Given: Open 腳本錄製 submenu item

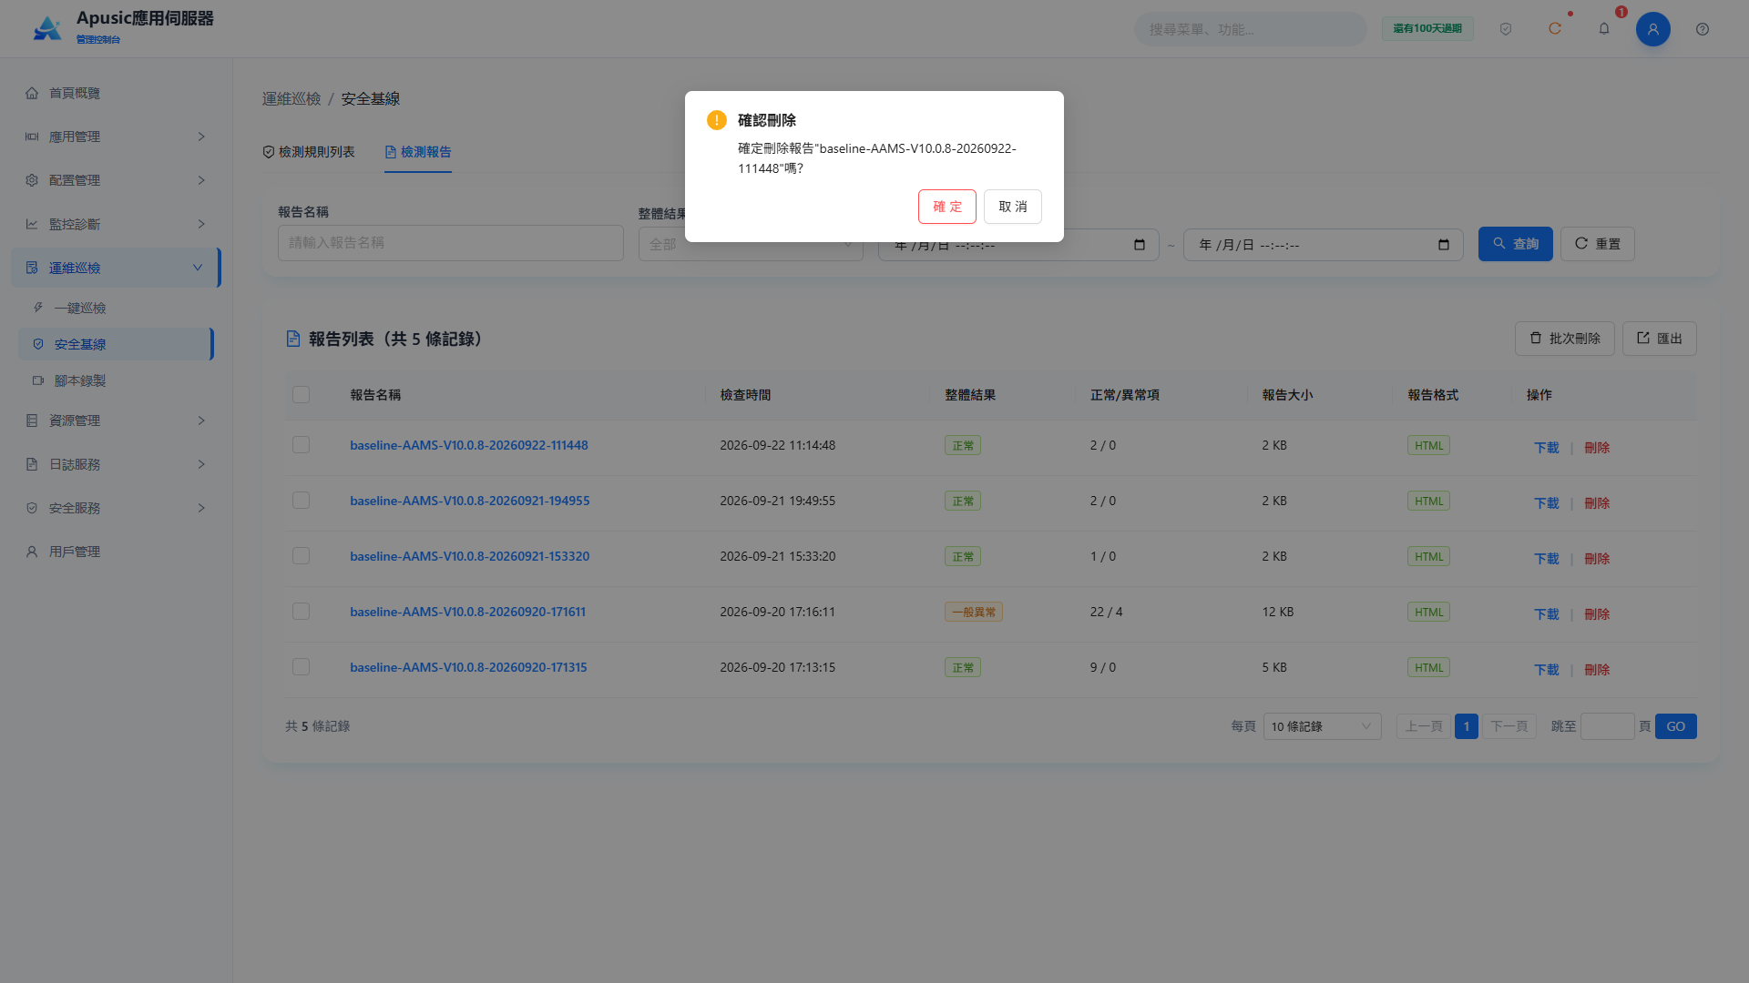Looking at the screenshot, I should click(116, 380).
